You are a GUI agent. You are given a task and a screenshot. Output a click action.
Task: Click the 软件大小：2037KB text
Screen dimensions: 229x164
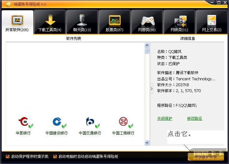point(173,85)
